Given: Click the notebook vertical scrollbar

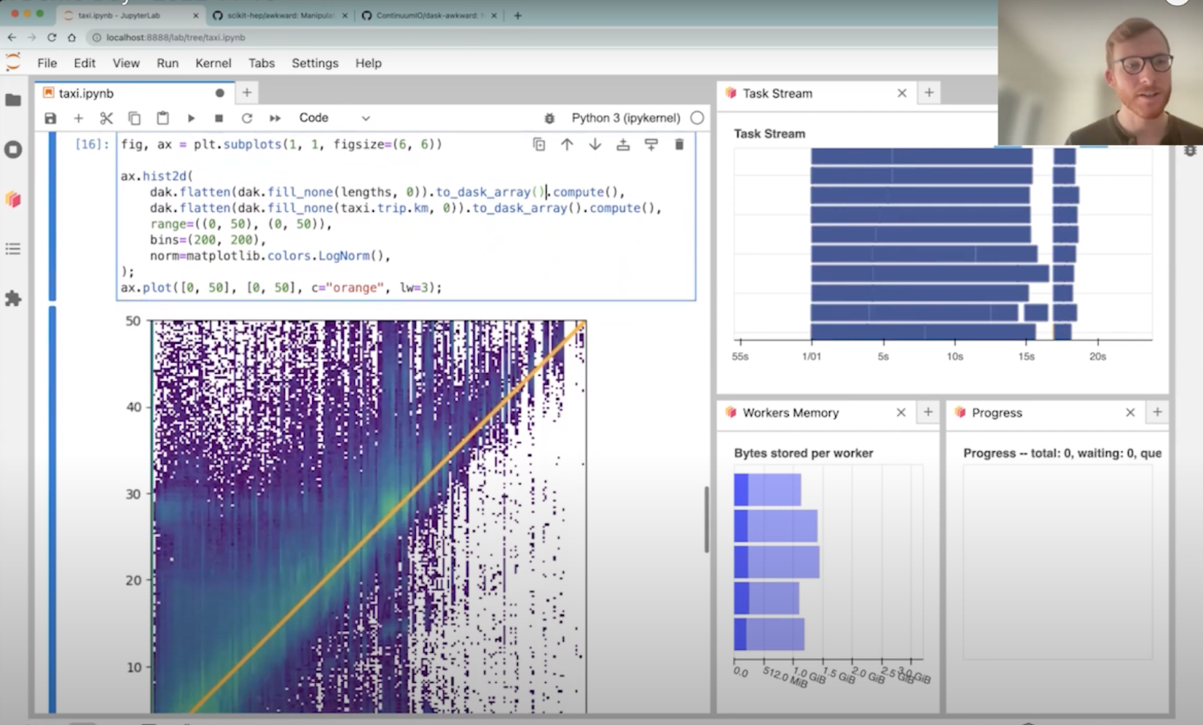Looking at the screenshot, I should [x=706, y=519].
